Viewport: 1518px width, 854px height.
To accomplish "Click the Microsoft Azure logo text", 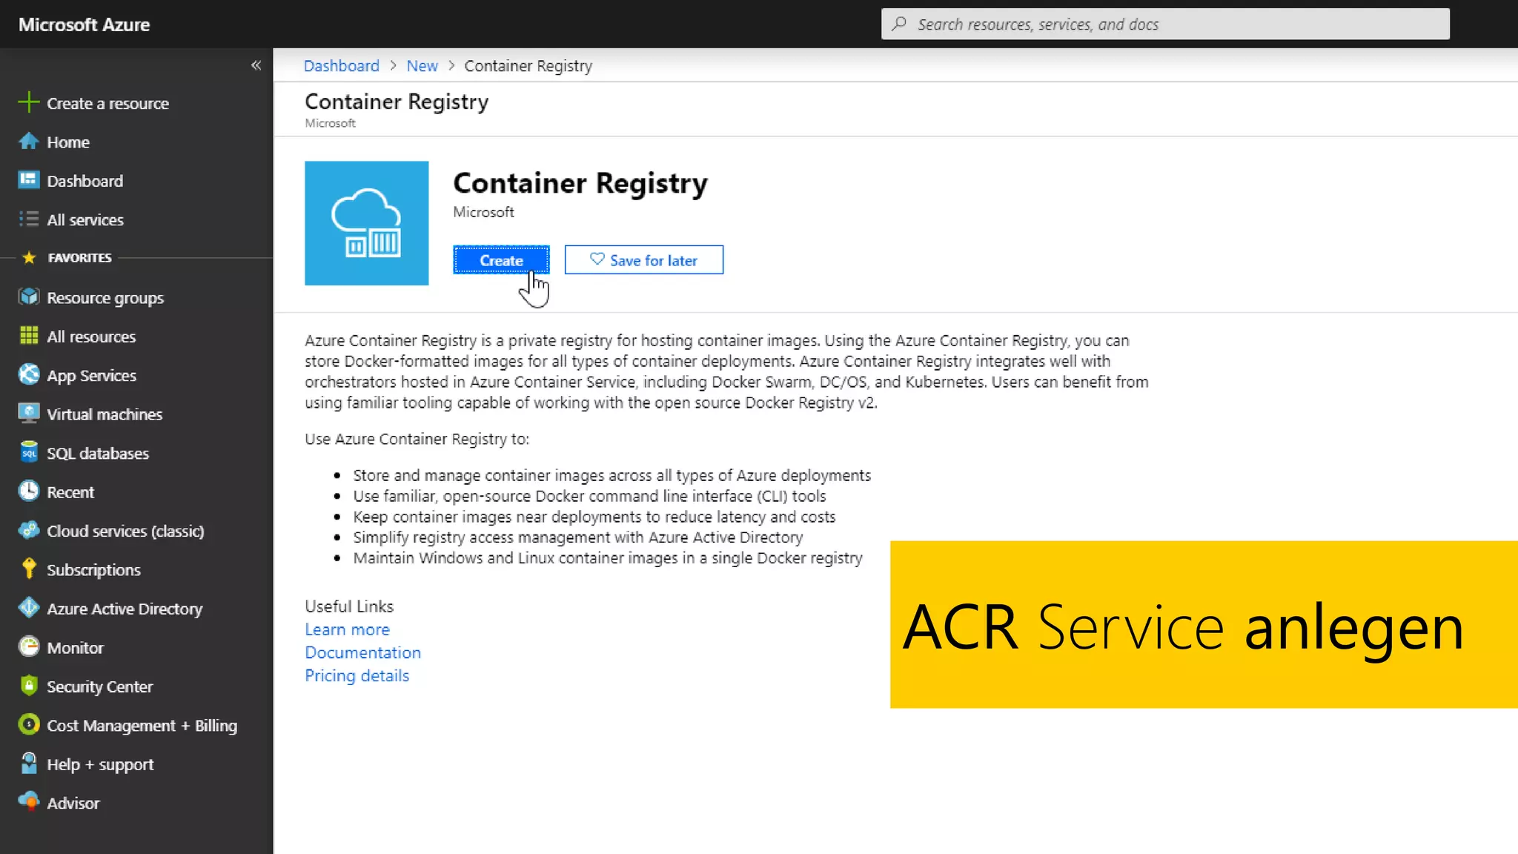I will coord(84,24).
